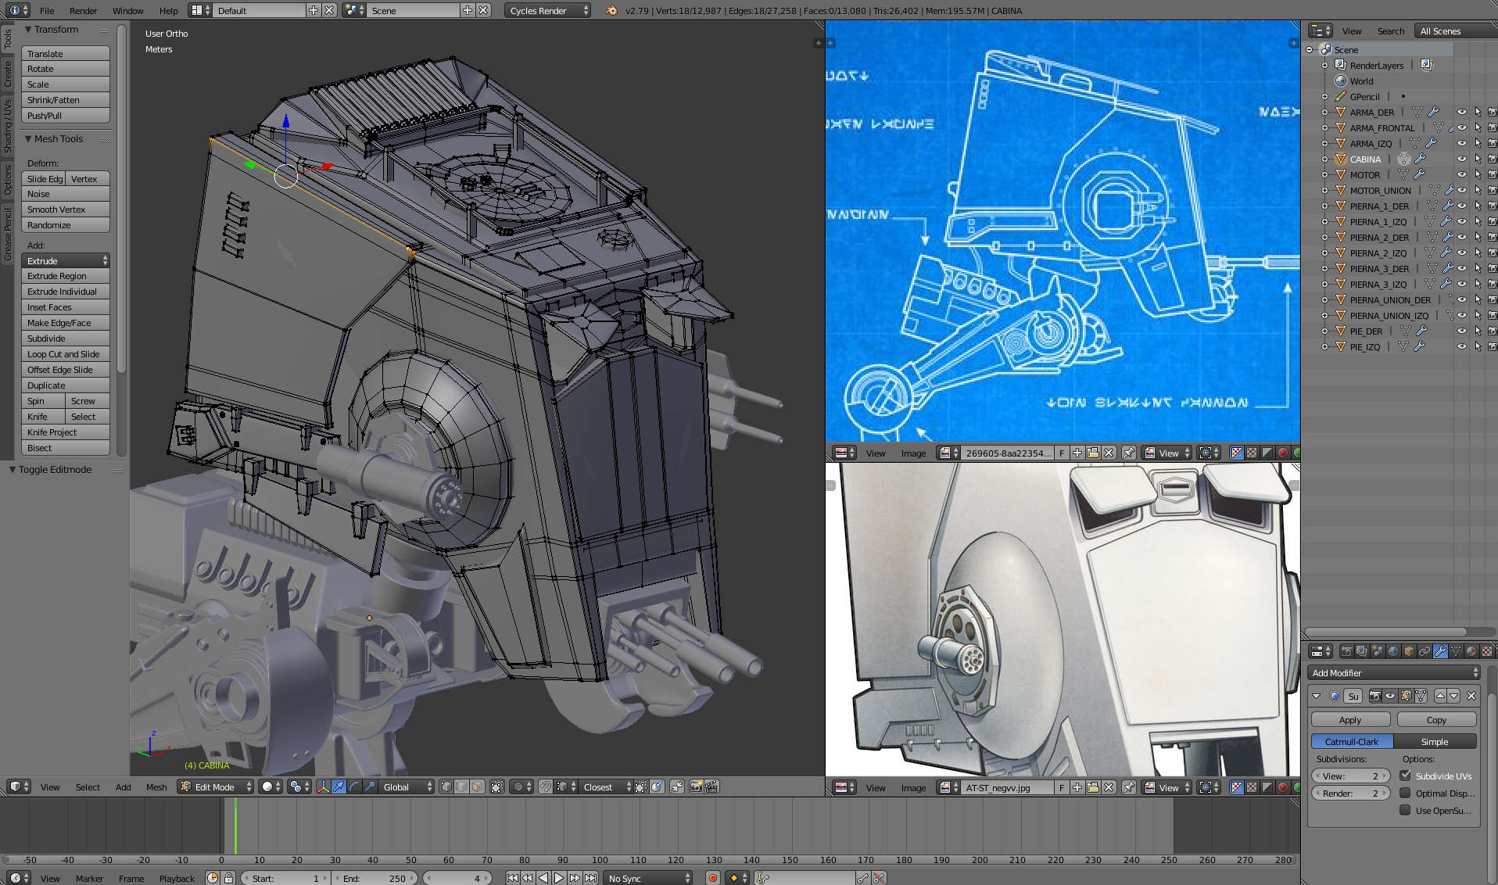Open the Render menu in top bar
The image size is (1498, 885).
point(83,11)
